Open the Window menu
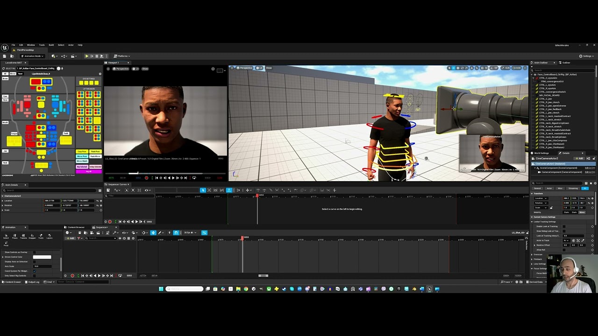The height and width of the screenshot is (336, 598). pos(31,45)
